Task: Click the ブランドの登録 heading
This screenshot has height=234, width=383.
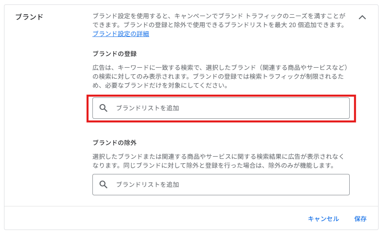Action: click(115, 54)
